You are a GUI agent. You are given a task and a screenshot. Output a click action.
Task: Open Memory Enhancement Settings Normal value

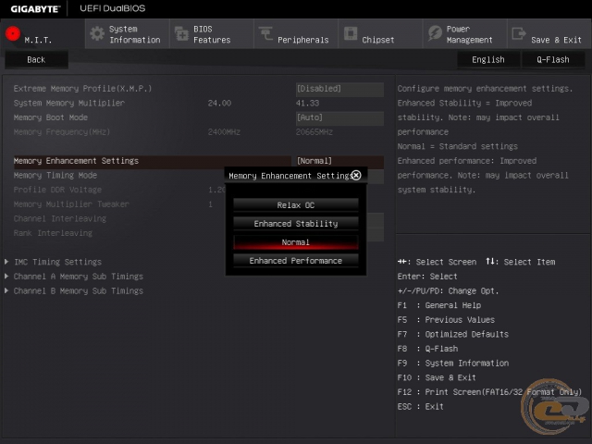(x=339, y=161)
